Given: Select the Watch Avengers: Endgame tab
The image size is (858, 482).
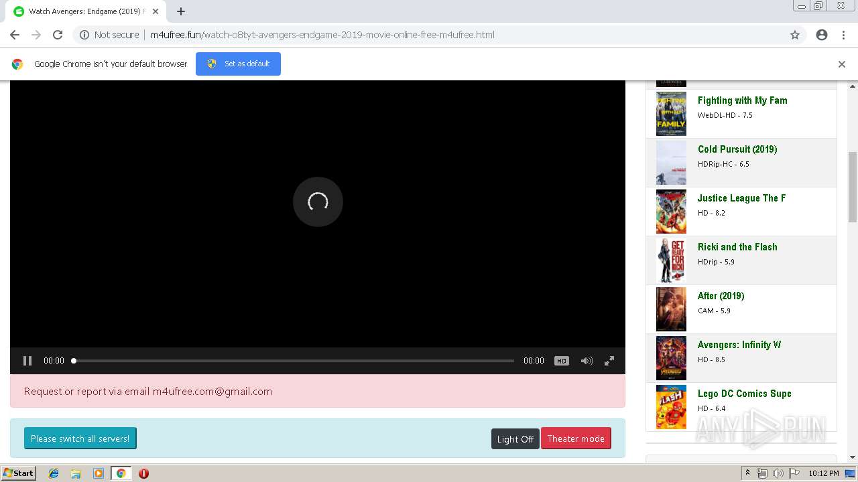Looking at the screenshot, I should click(x=86, y=11).
